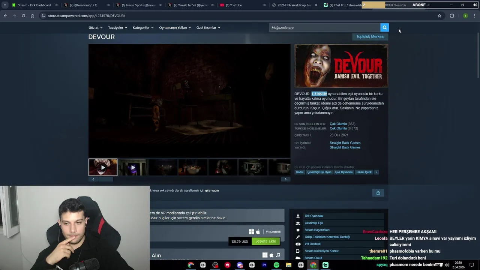The image size is (480, 270).
Task: Click the Cinsel İçerik tag
Action: click(364, 172)
